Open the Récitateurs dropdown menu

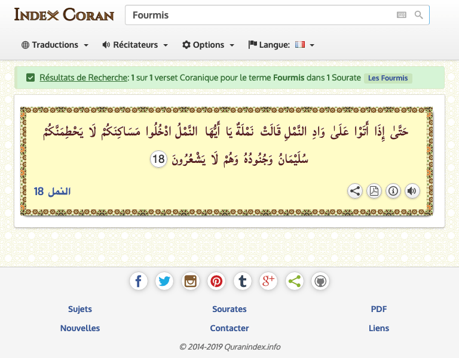[x=135, y=45]
